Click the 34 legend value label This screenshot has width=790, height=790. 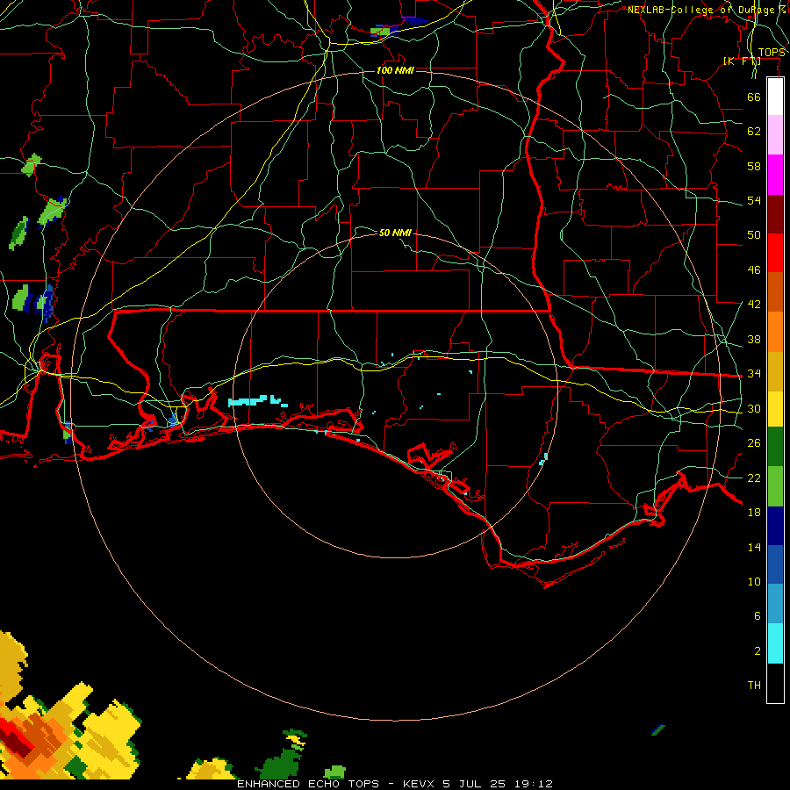click(x=754, y=374)
